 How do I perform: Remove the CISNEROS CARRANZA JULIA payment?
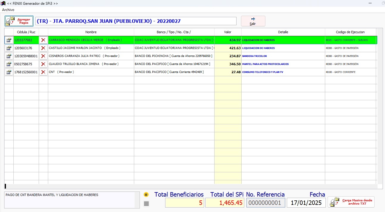coord(43,56)
